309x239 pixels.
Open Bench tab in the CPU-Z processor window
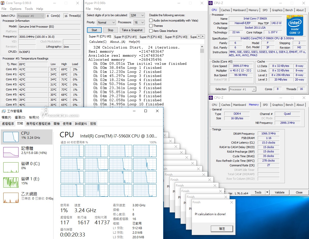pos(289,10)
